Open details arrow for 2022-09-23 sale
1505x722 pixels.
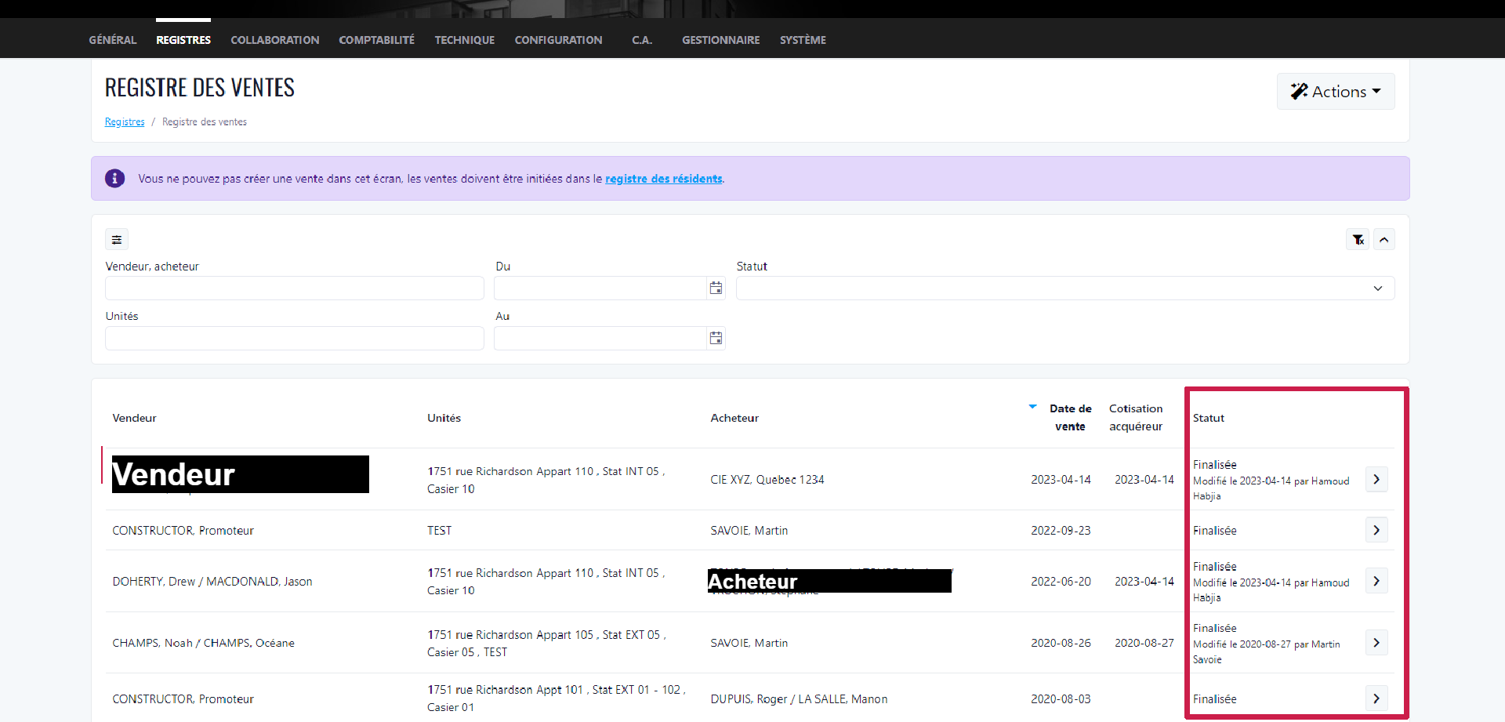1376,530
